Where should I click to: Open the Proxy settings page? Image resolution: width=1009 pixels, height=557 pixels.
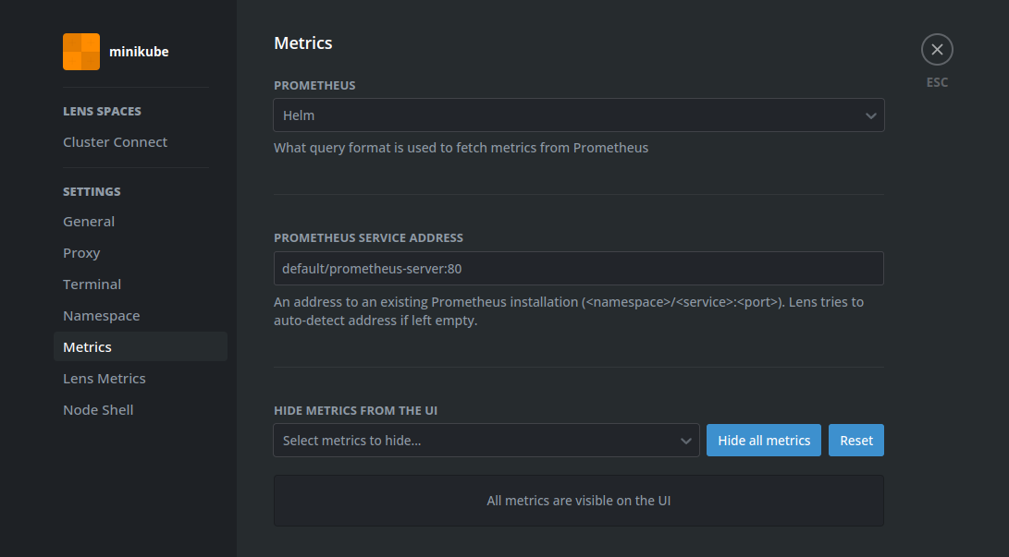pos(81,252)
